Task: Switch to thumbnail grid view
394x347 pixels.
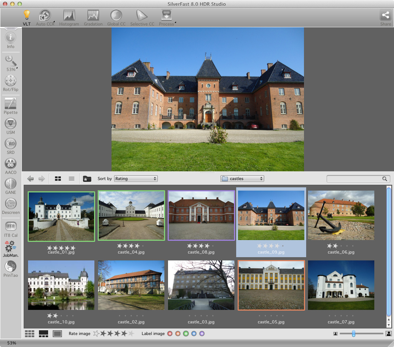Action: pos(58,179)
